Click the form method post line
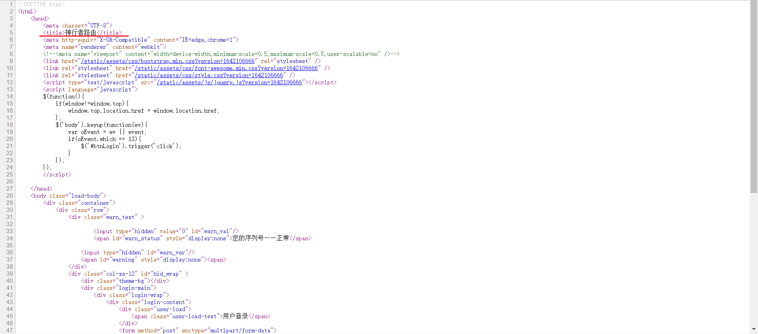 point(198,330)
